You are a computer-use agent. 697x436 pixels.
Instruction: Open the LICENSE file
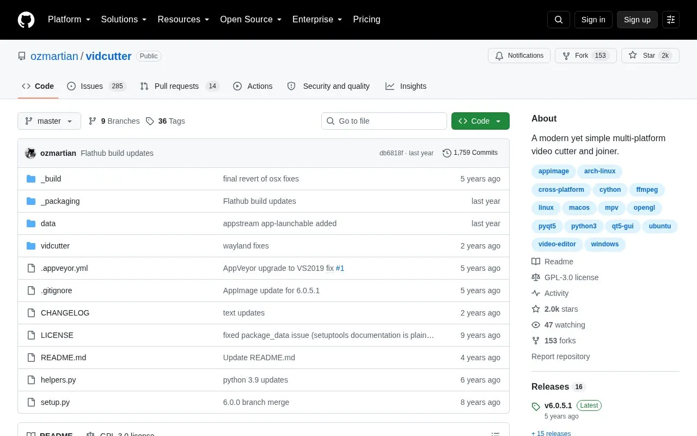pyautogui.click(x=57, y=335)
